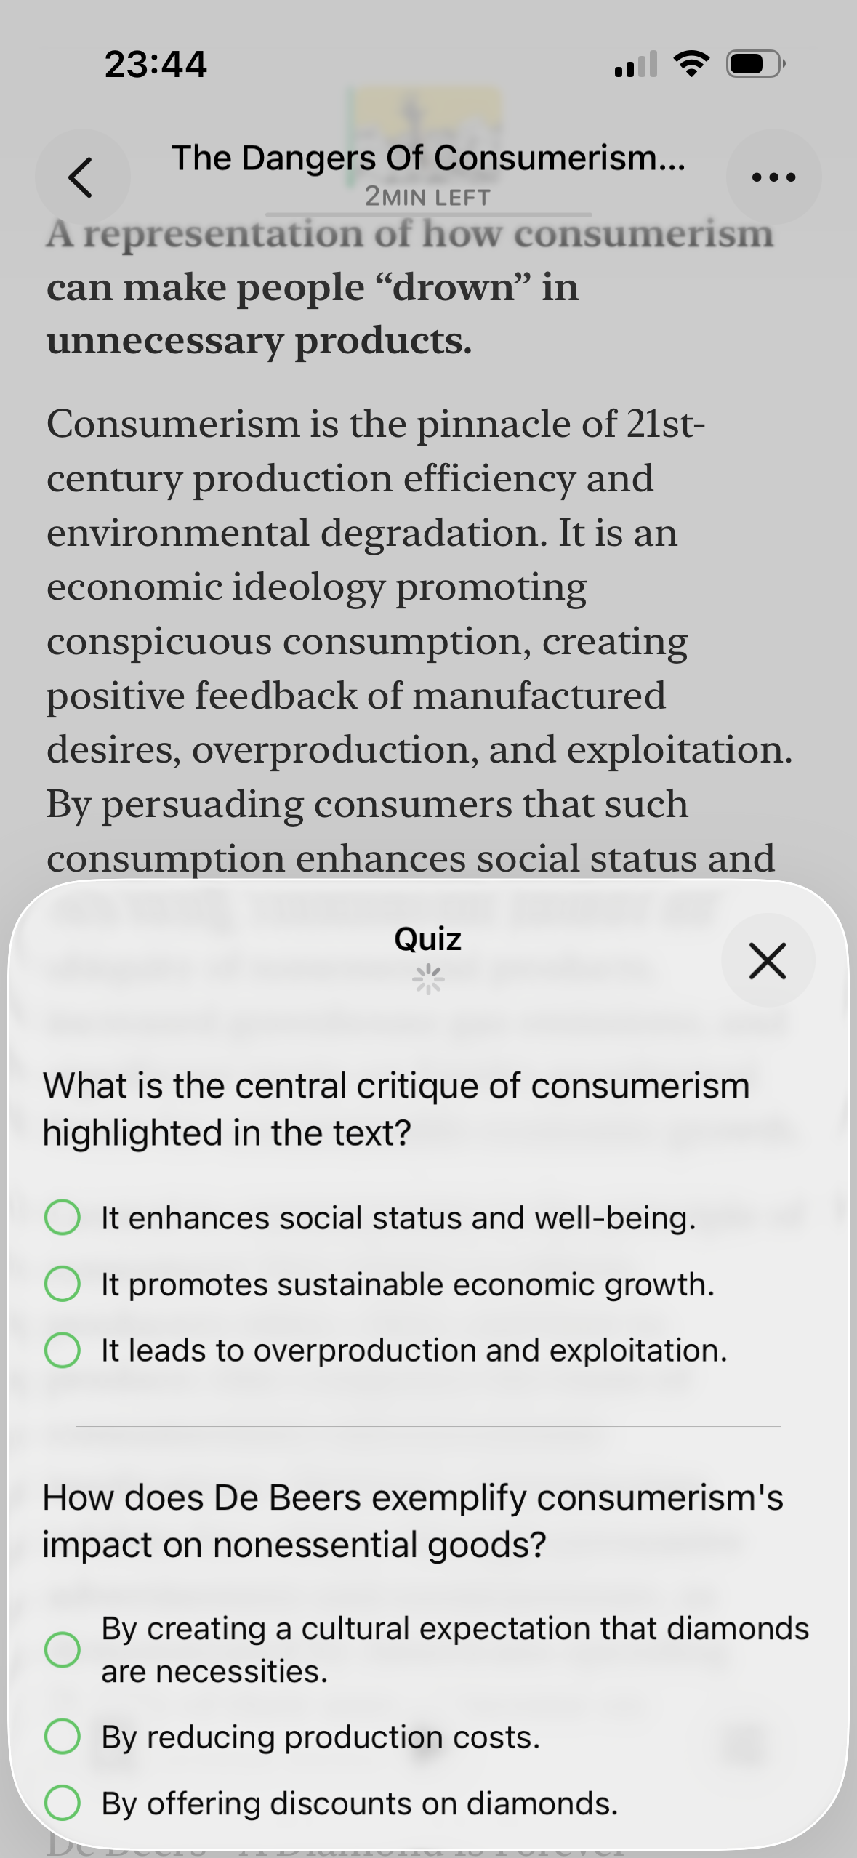The width and height of the screenshot is (857, 1858).
Task: Choose "It leads to overproduction and exploitation"
Action: coord(386,1351)
